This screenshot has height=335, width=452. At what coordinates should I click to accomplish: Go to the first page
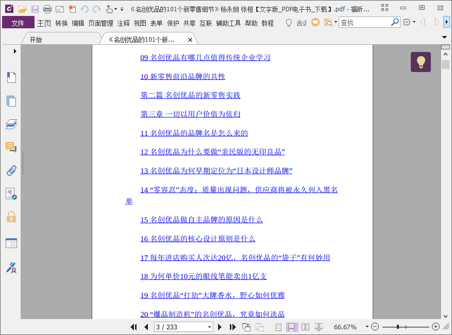coord(133,327)
